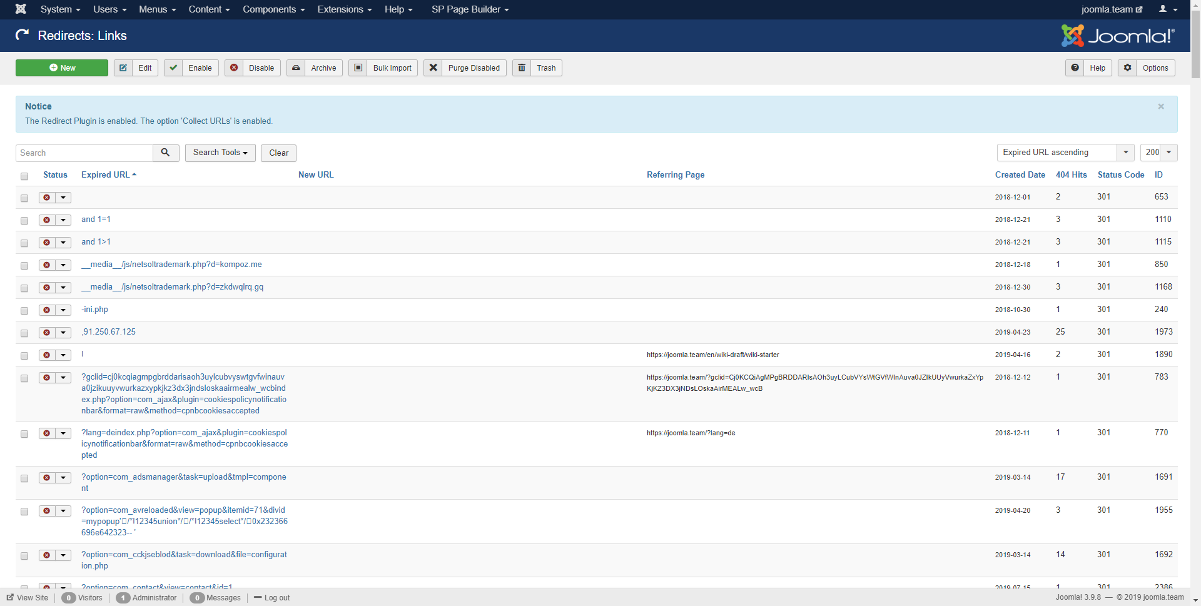The image size is (1201, 606).
Task: Expand the Search Tools dropdown
Action: click(x=220, y=153)
